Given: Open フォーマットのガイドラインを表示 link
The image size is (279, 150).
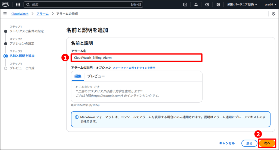Looking at the screenshot, I should 134,68.
